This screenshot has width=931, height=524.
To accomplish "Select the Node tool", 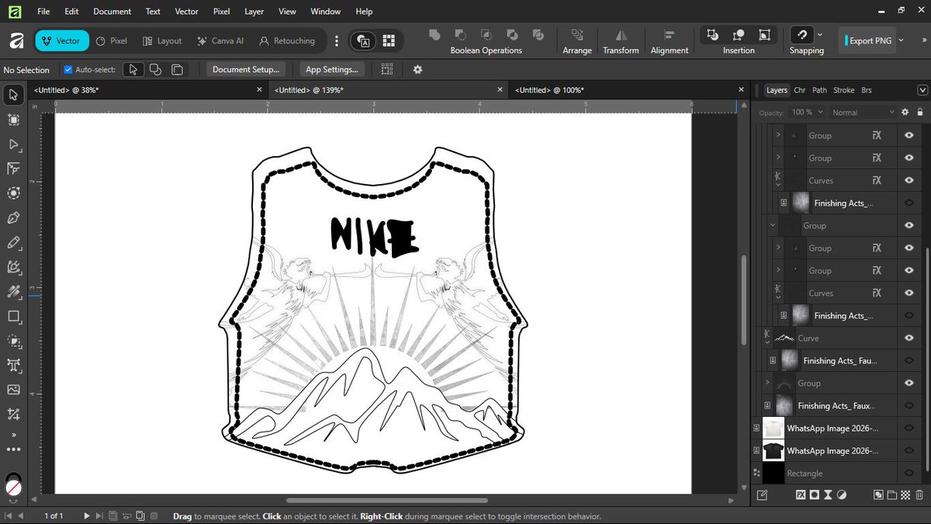I will [x=13, y=144].
